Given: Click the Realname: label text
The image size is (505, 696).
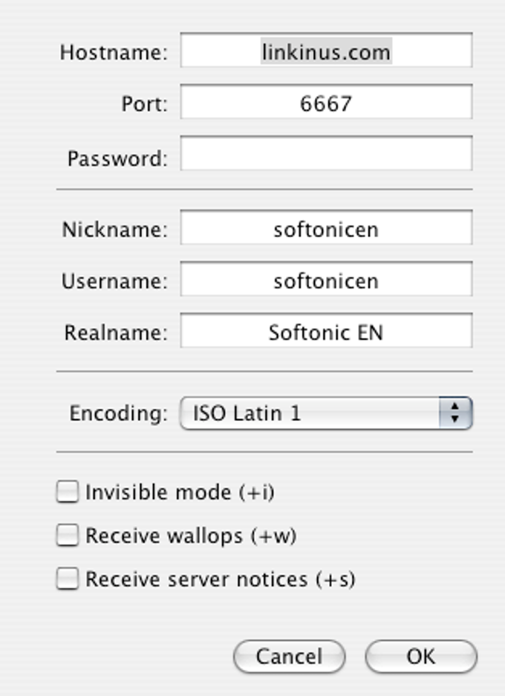Looking at the screenshot, I should pos(116,332).
